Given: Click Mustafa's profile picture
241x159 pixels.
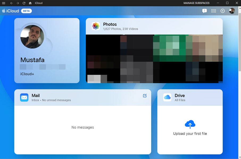Looking at the screenshot, I should point(32,37).
